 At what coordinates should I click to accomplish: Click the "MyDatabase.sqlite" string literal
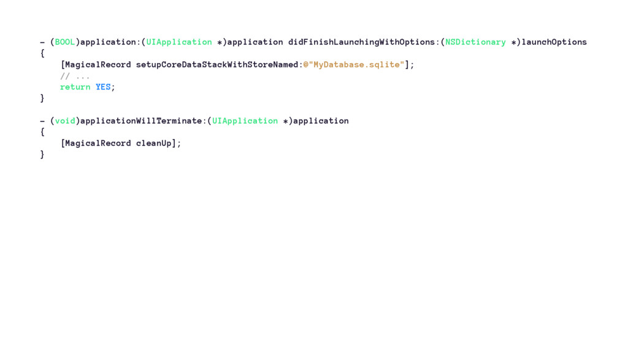coord(354,64)
